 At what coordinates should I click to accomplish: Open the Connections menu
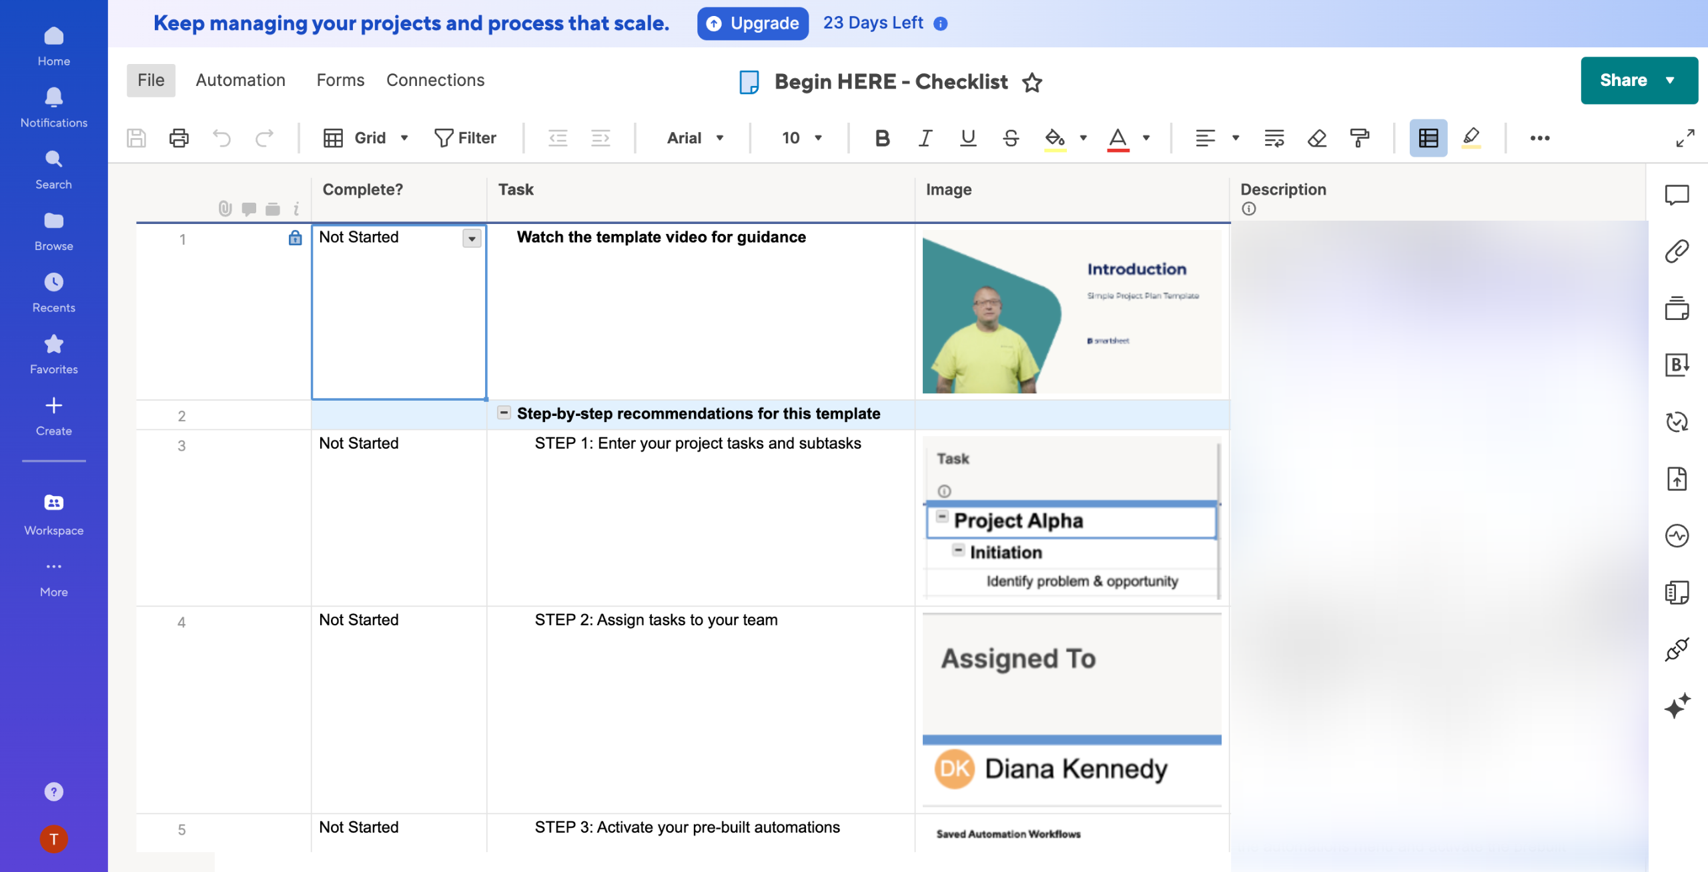coord(435,80)
